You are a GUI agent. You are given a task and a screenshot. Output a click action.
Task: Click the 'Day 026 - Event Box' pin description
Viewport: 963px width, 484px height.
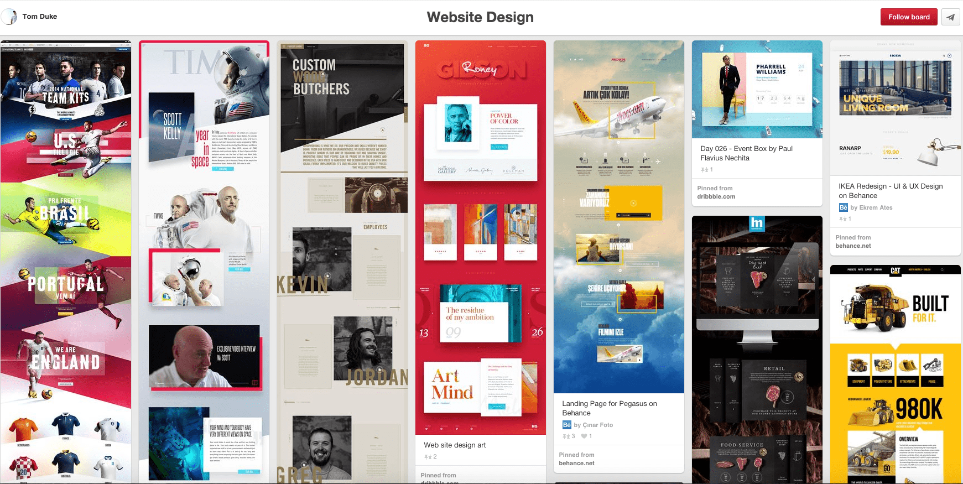click(x=746, y=153)
